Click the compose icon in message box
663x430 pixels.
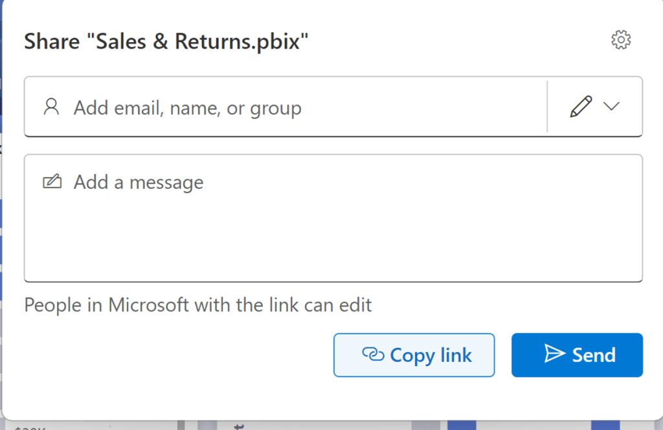click(x=52, y=182)
